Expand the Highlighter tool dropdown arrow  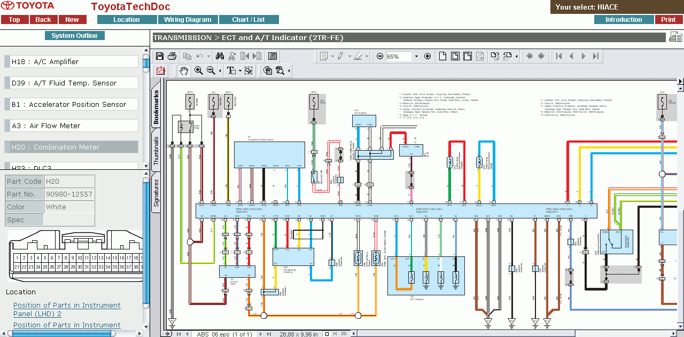point(367,56)
